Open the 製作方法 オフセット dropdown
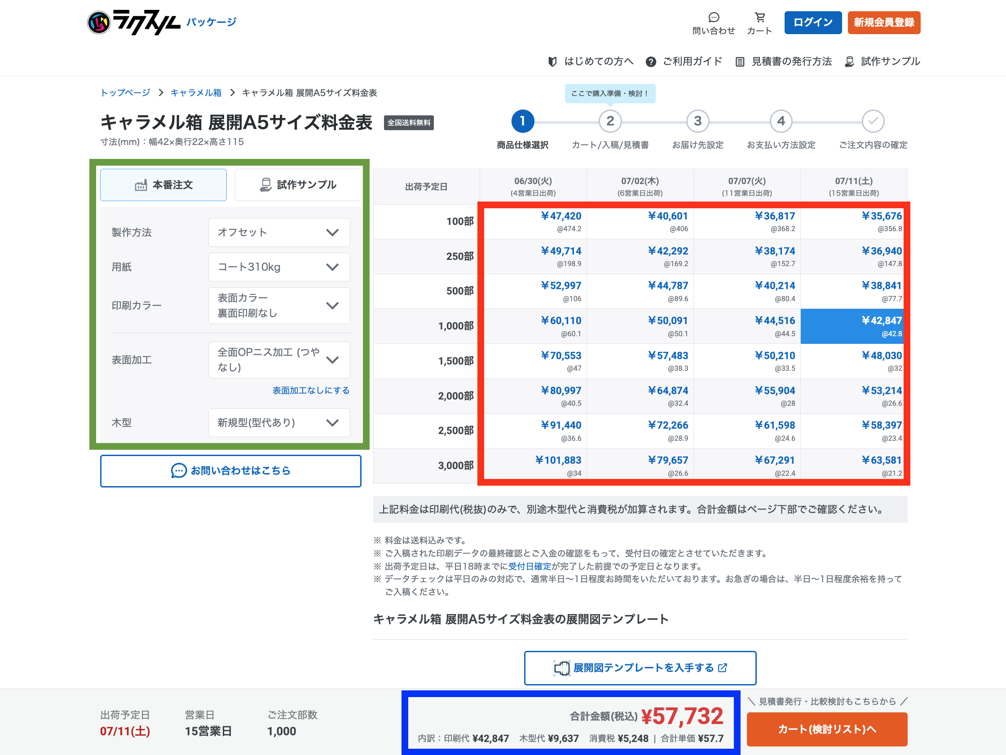Screen dimensions: 1006x755 coord(279,232)
